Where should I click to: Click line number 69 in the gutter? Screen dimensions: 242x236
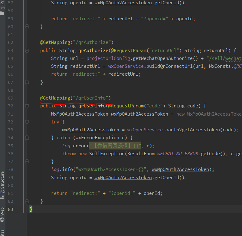pyautogui.click(x=11, y=98)
